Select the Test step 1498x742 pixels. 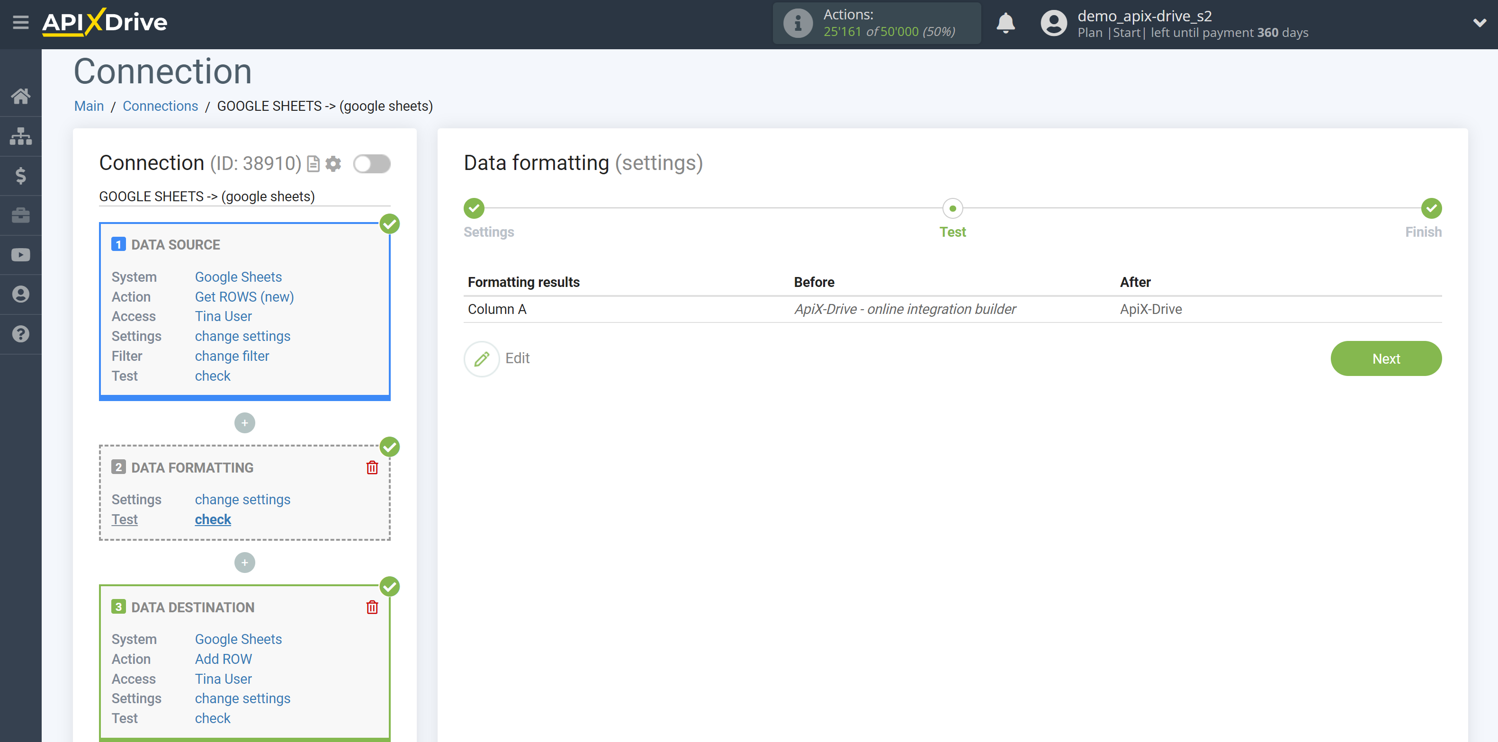[x=952, y=208]
